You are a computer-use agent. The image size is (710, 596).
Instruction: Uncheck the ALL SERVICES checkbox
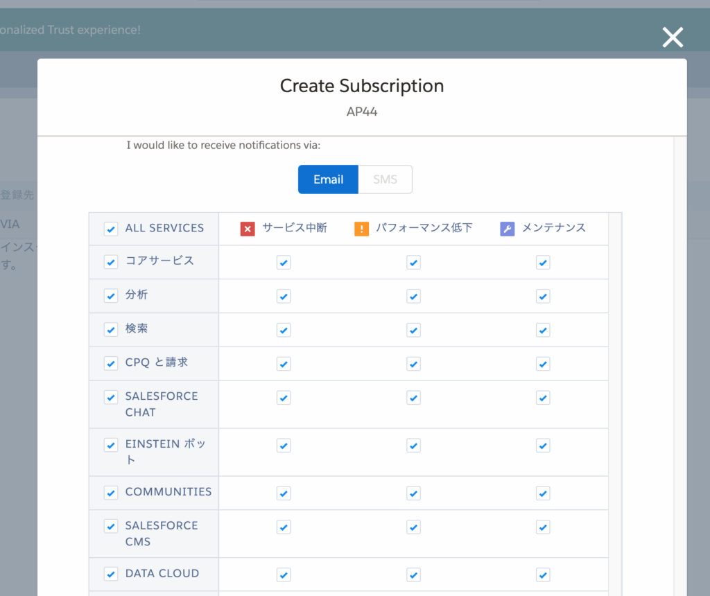coord(111,229)
